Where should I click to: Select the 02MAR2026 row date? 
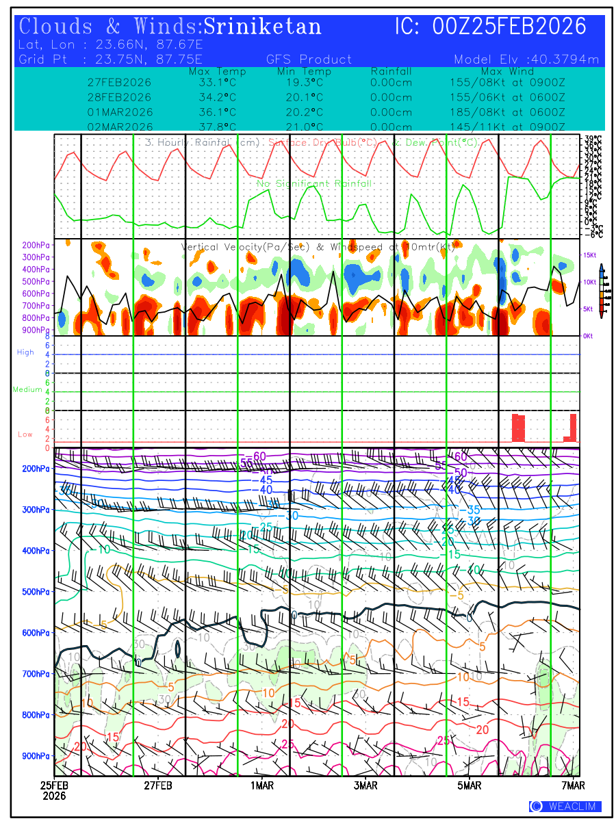[120, 127]
